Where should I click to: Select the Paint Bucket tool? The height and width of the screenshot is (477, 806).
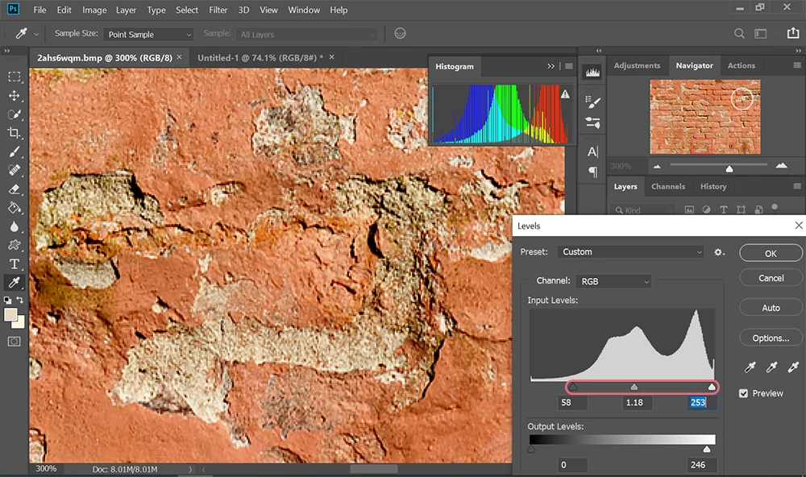tap(15, 207)
